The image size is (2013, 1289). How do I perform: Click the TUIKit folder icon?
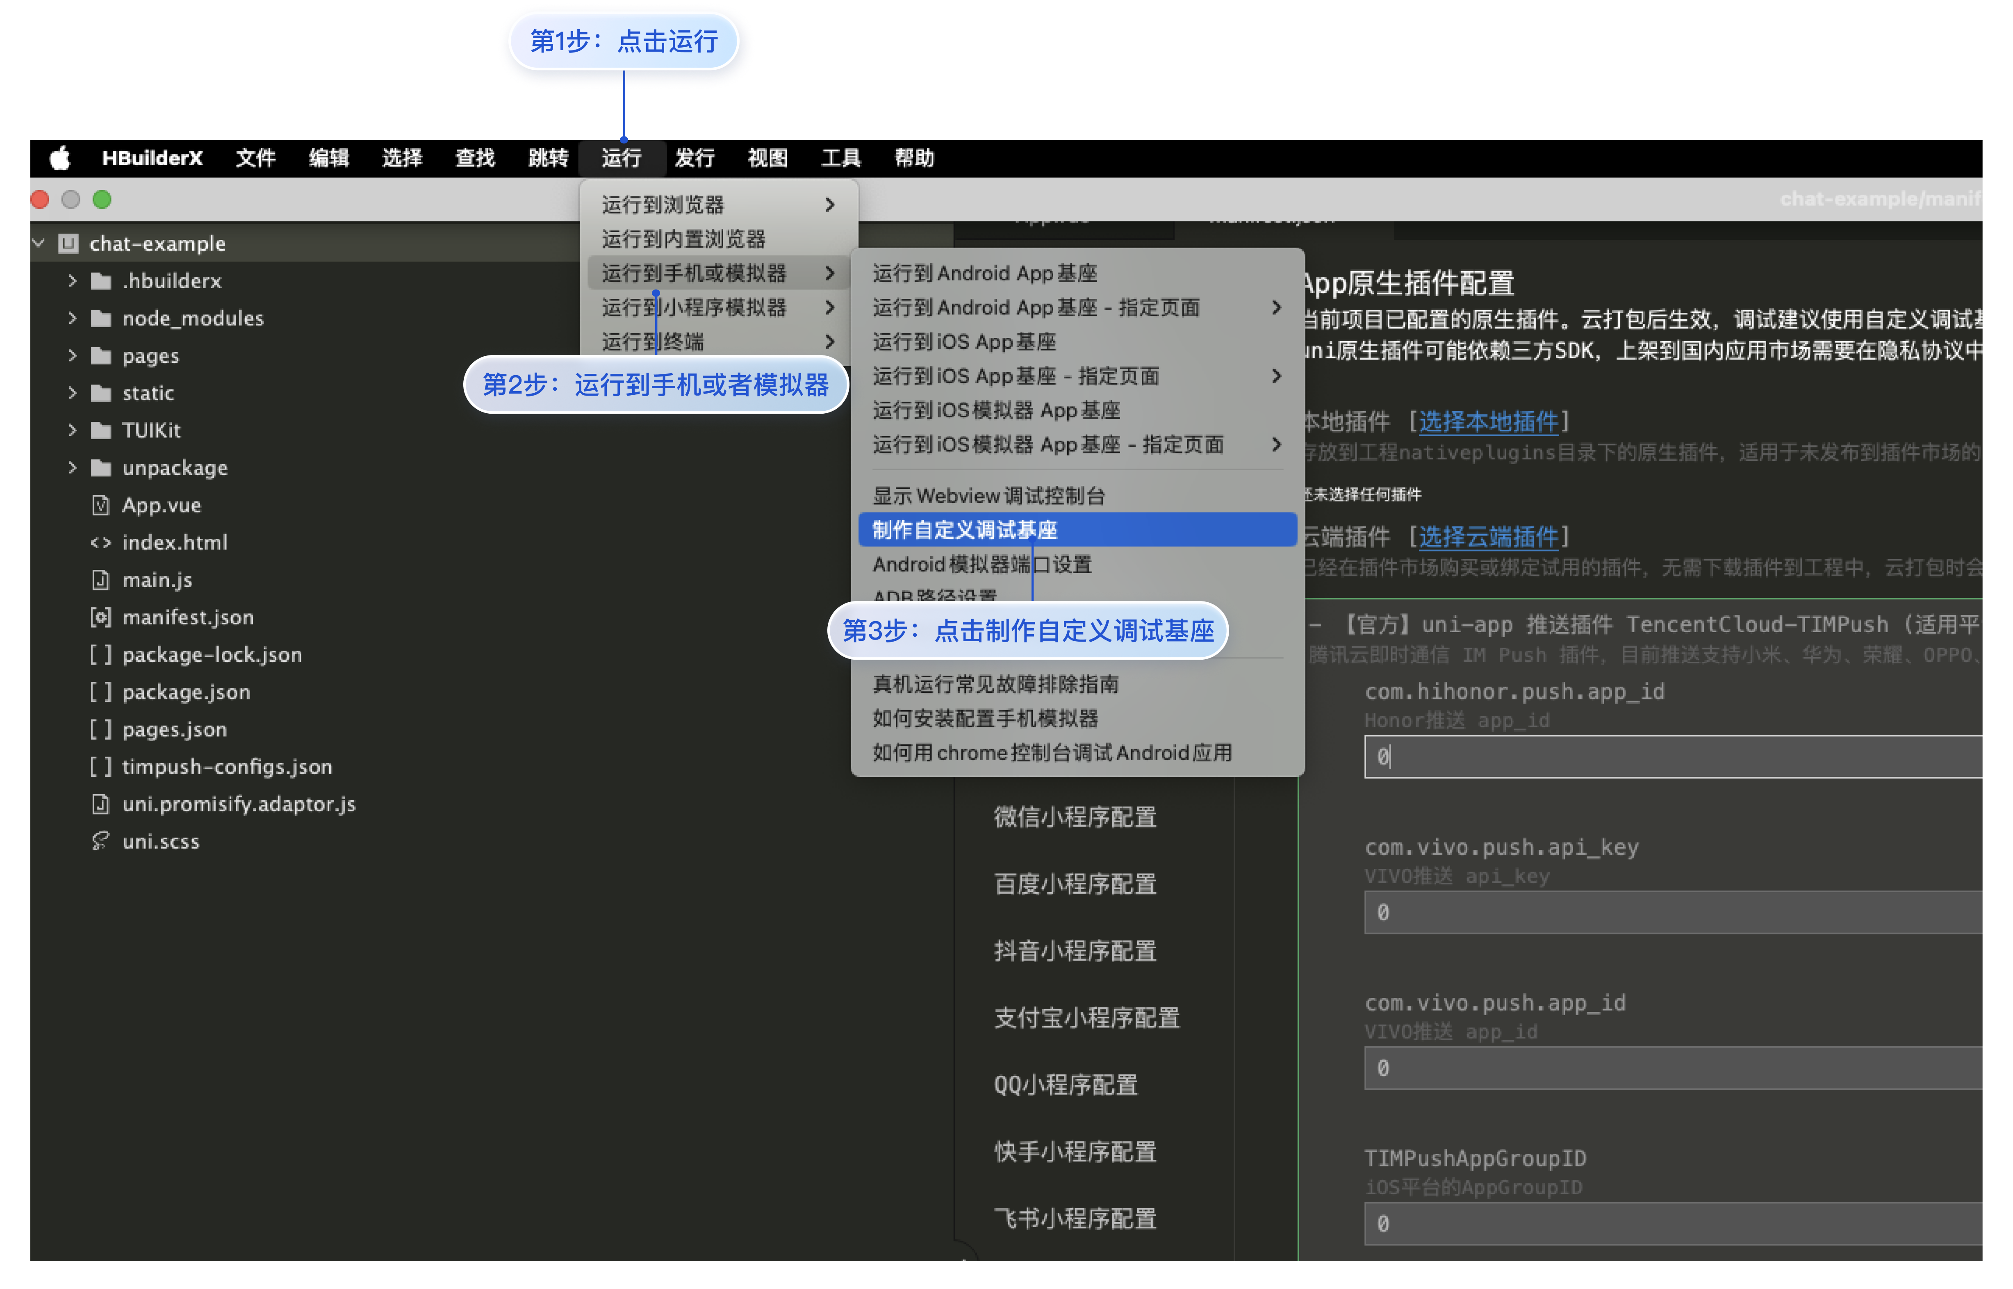(x=101, y=430)
